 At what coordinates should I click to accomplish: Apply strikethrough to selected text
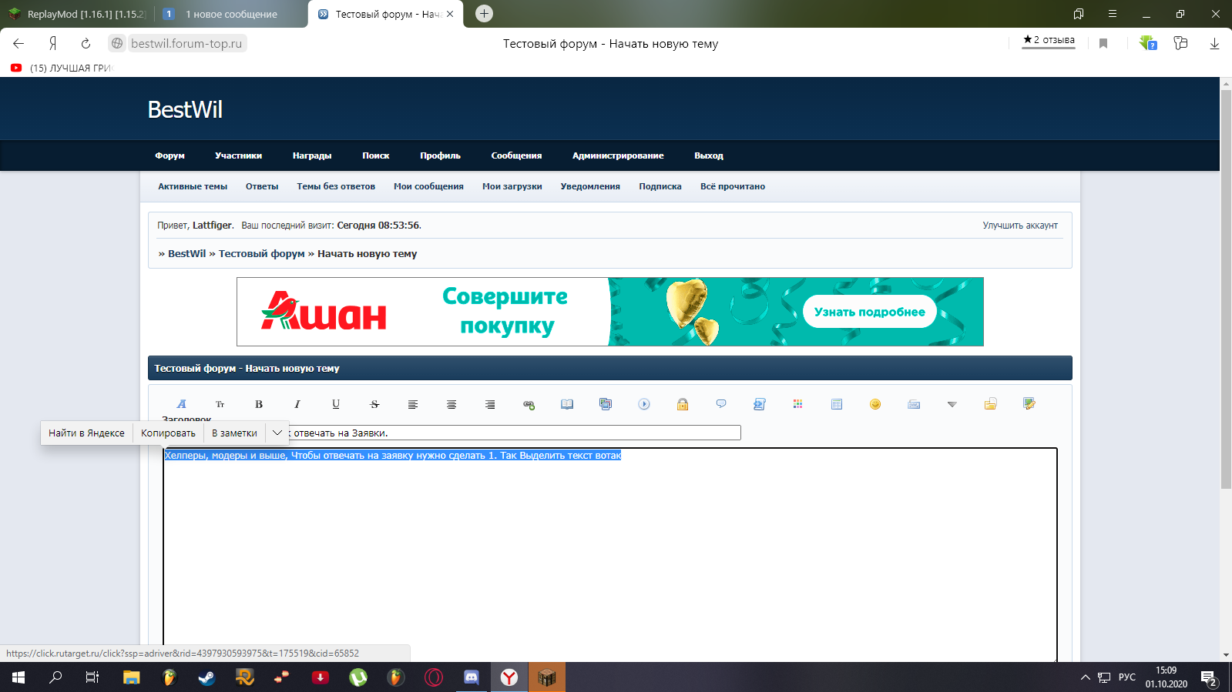click(x=374, y=404)
